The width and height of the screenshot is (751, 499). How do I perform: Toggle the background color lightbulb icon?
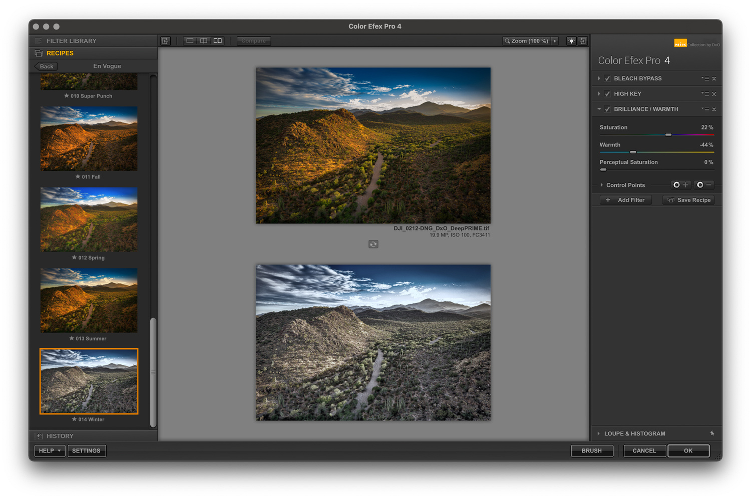[x=571, y=41]
